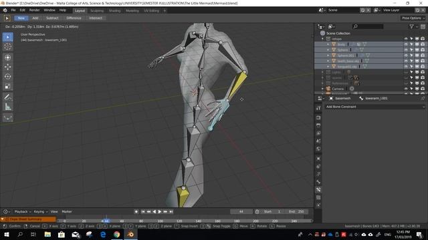The image size is (428, 240).
Task: Set selection mode to Subtract
Action: pos(52,18)
